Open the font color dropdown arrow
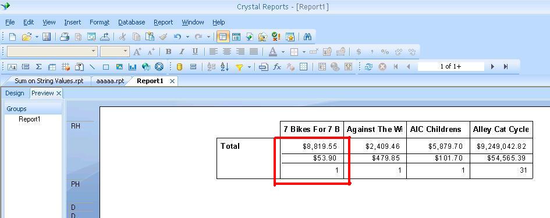Screen dimensions: 550x218 (x=283, y=52)
